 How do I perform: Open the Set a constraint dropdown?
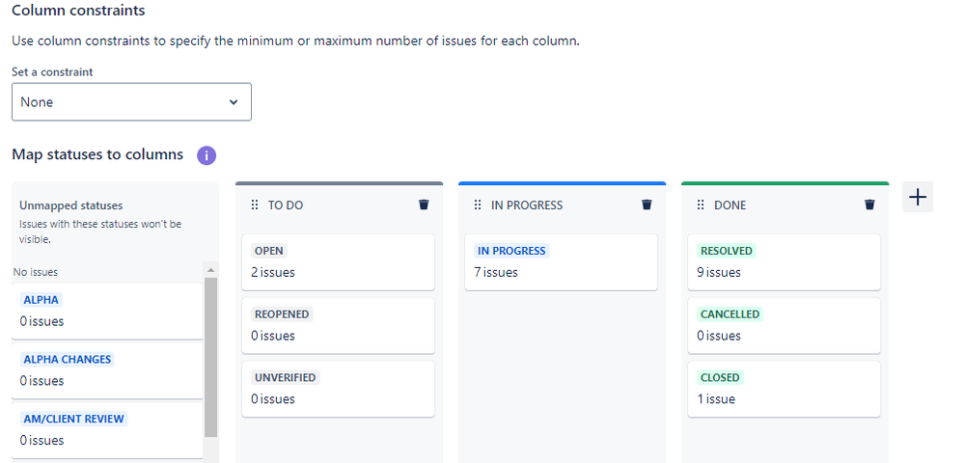point(131,102)
